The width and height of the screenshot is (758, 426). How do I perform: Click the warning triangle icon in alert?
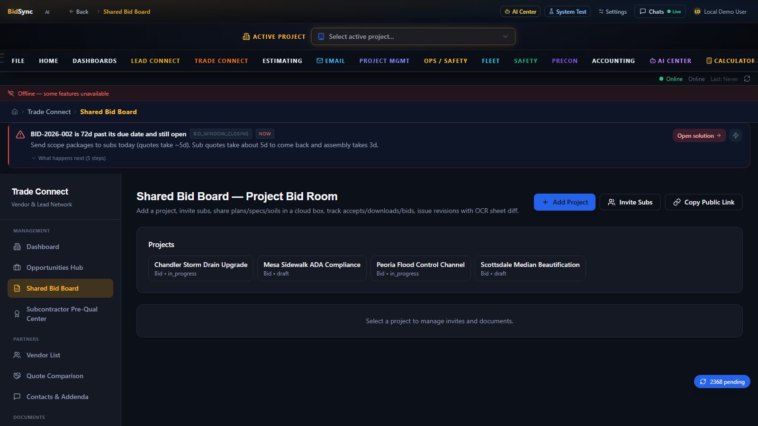point(20,134)
